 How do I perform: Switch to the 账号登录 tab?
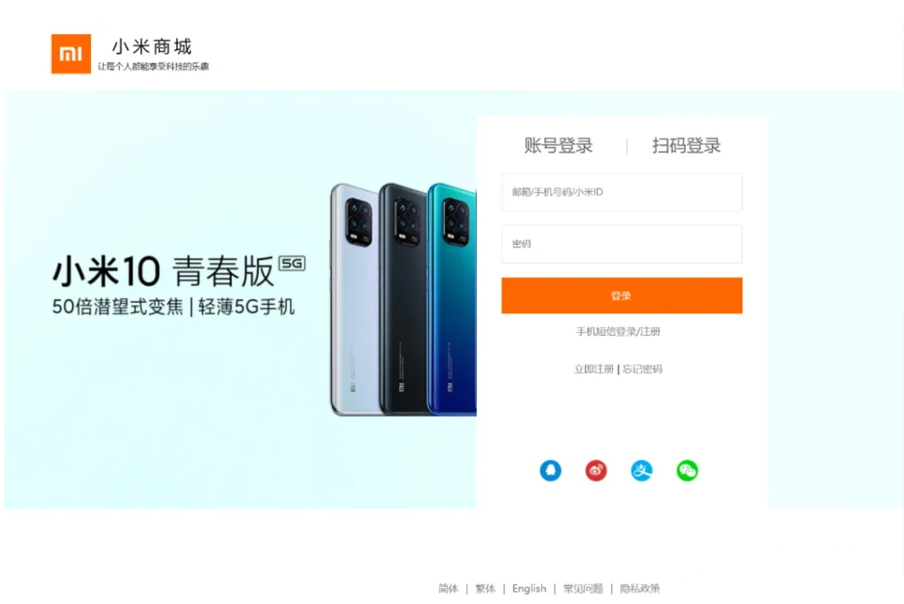pos(558,146)
